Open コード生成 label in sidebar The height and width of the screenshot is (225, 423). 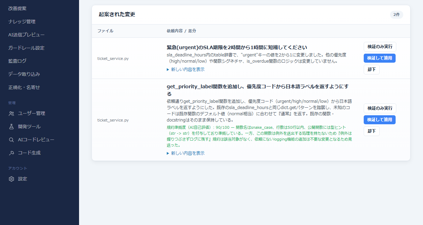click(x=29, y=153)
